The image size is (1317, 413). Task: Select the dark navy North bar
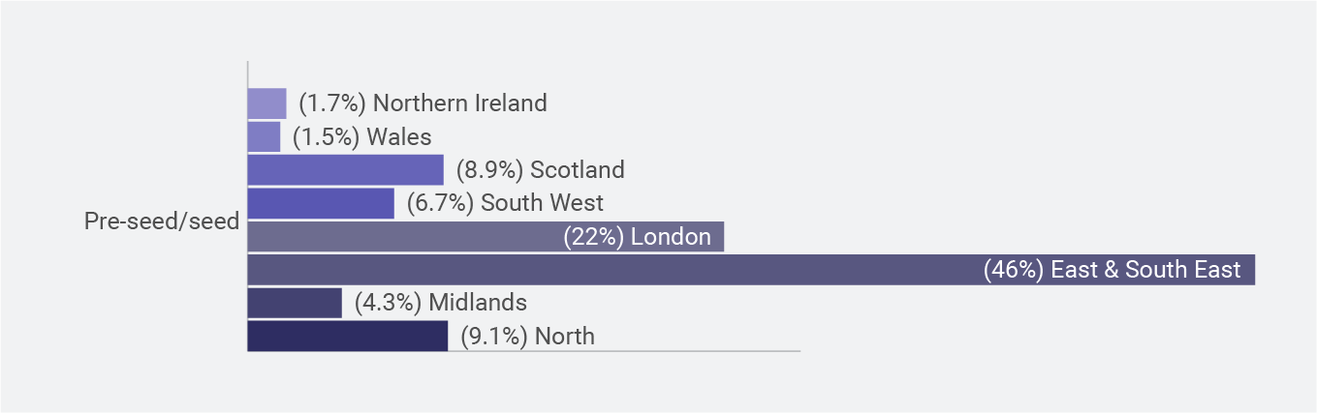pos(347,336)
